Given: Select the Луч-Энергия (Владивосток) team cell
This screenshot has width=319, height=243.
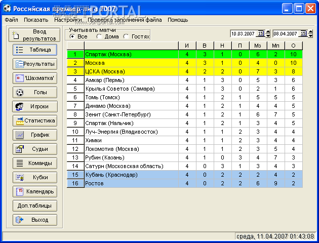Looking at the screenshot, I should (x=131, y=132).
